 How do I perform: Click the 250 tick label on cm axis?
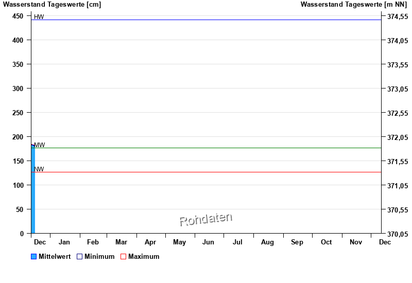(x=18, y=113)
